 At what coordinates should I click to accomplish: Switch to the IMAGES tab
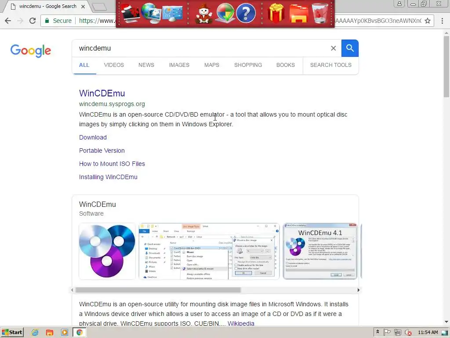[179, 65]
